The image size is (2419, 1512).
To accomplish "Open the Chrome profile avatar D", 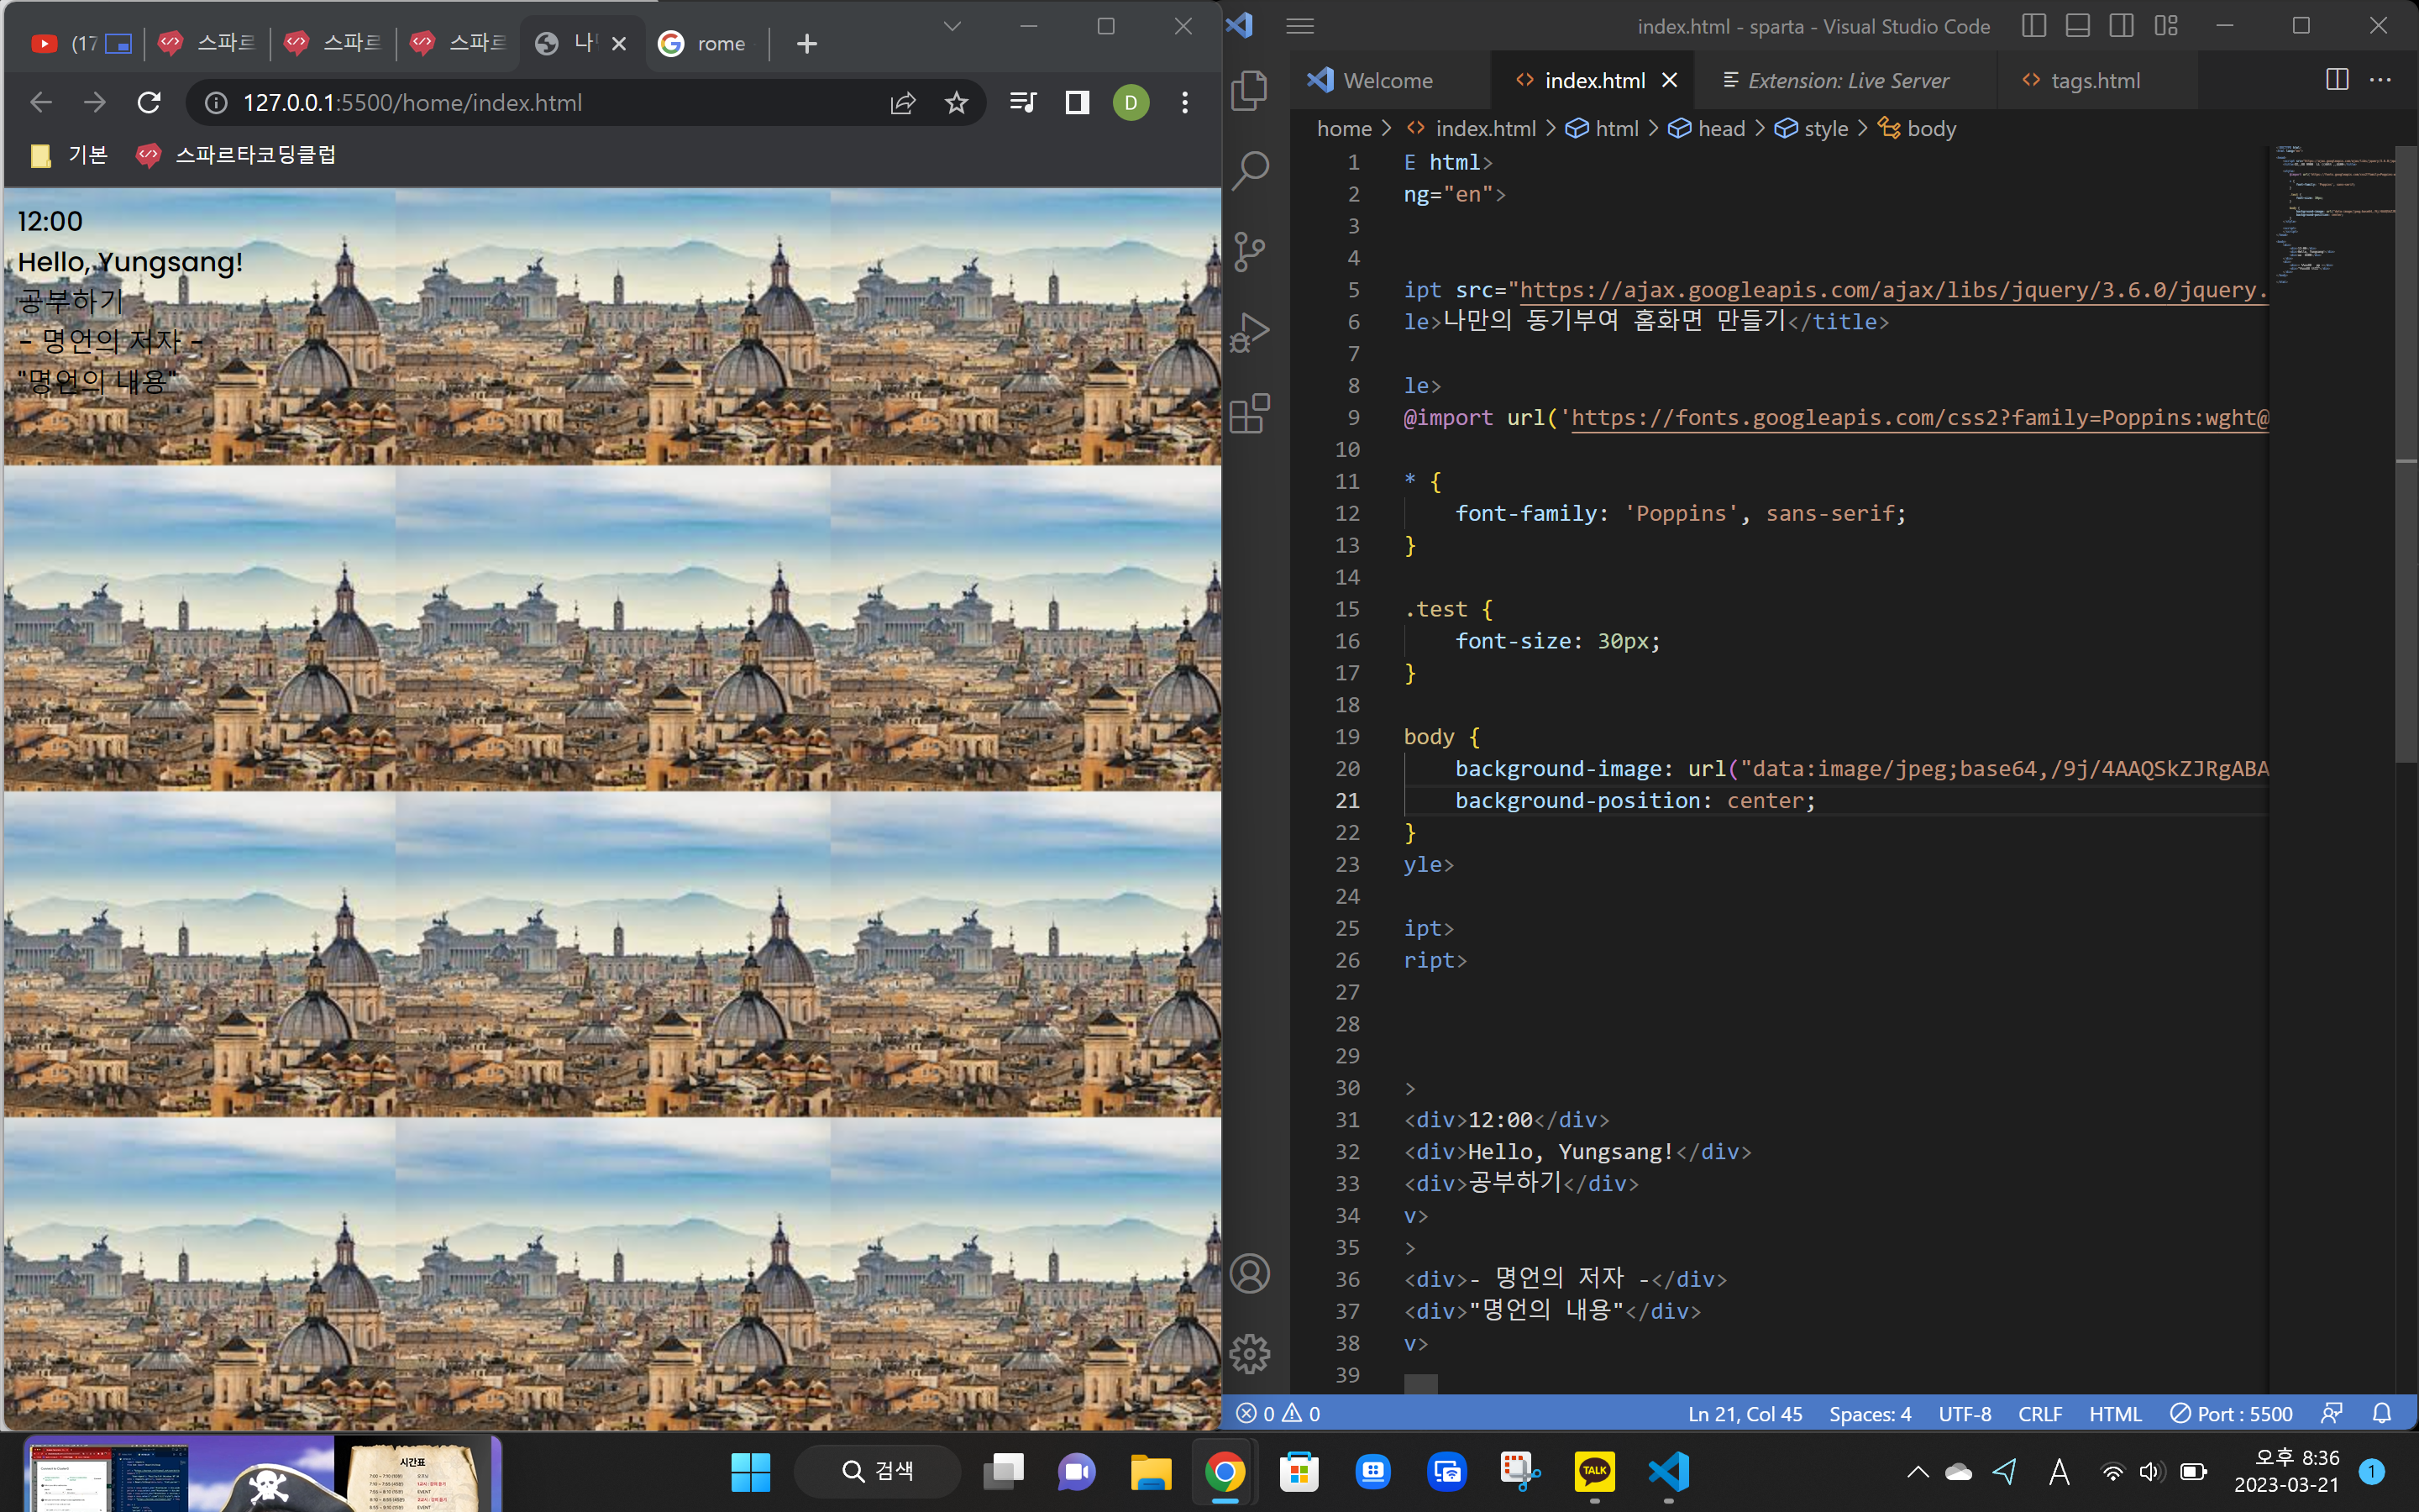I will pos(1131,102).
